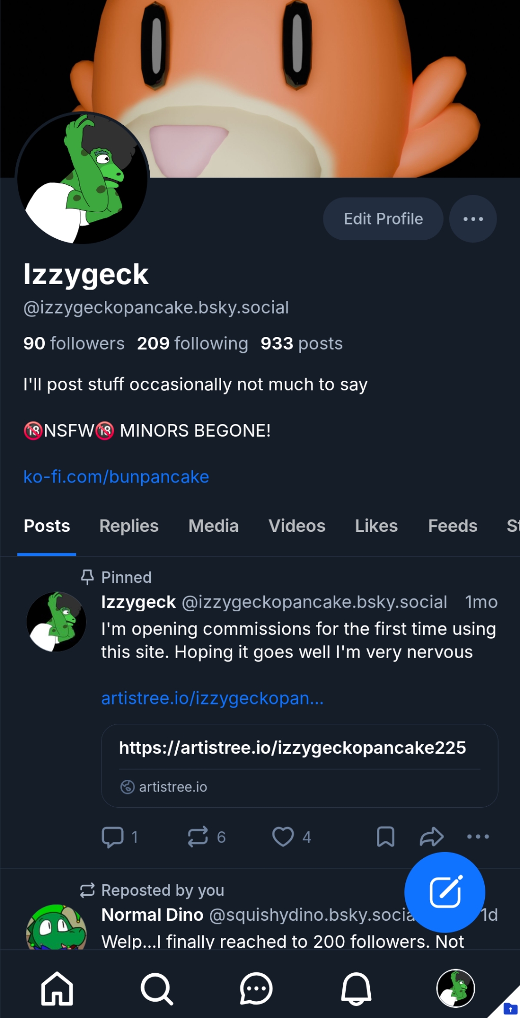Open the ko-fi.com/bunpancake link
Screen dimensions: 520x1018
(x=116, y=477)
